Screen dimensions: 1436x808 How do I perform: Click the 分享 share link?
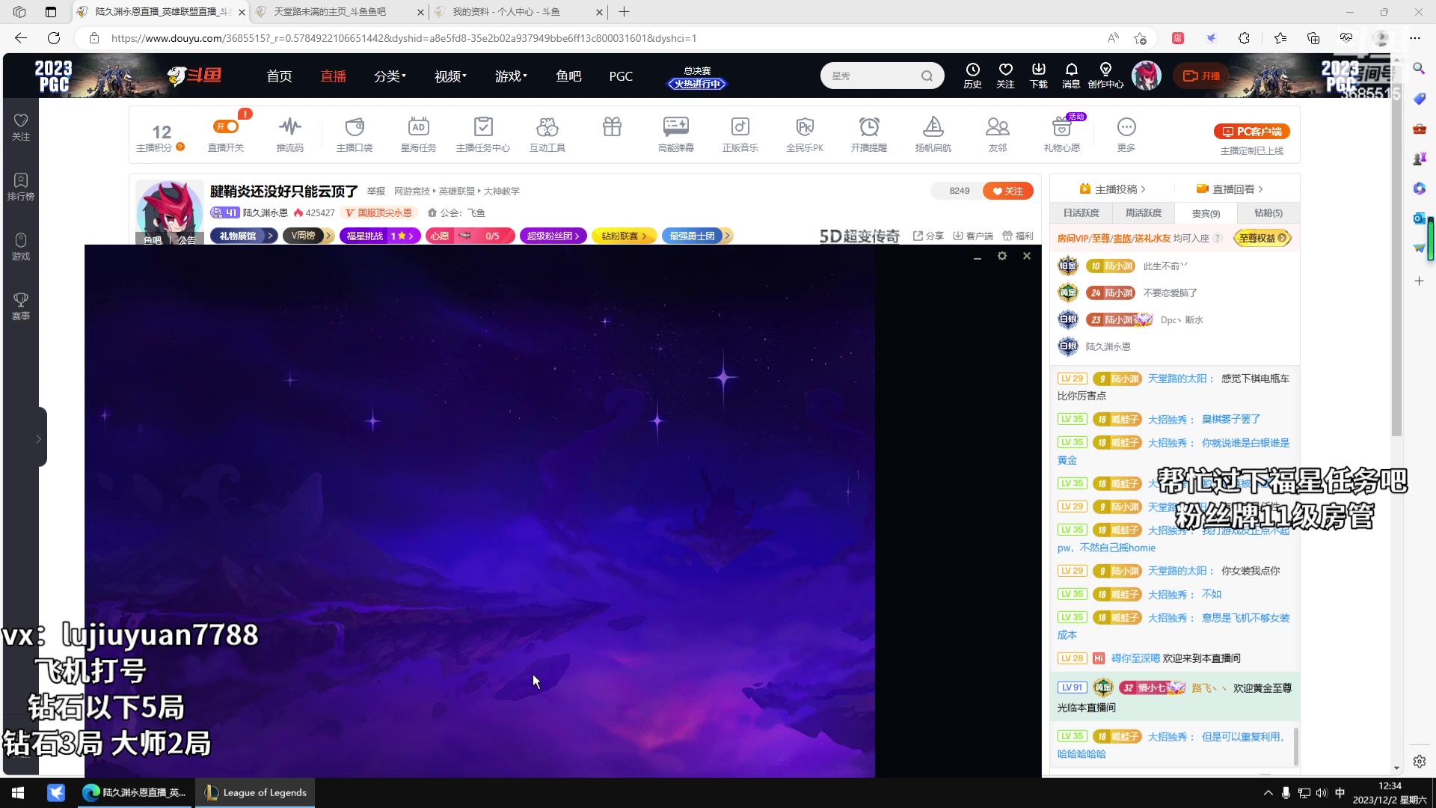coord(928,236)
